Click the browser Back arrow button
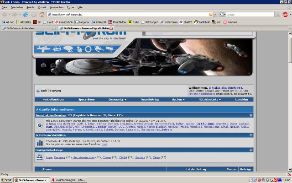 tap(6, 15)
